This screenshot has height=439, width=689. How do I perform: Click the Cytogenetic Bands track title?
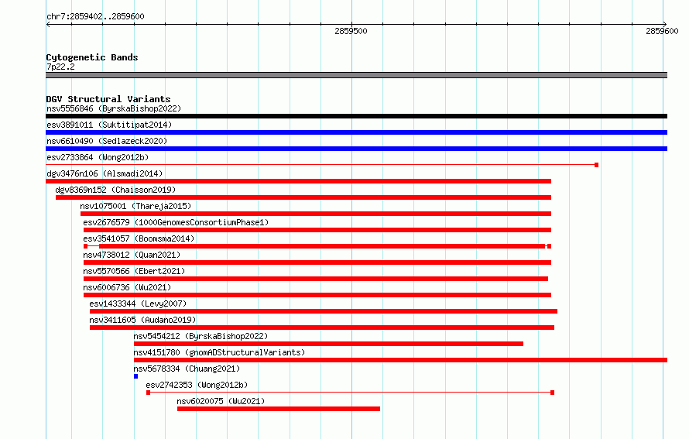tap(92, 57)
